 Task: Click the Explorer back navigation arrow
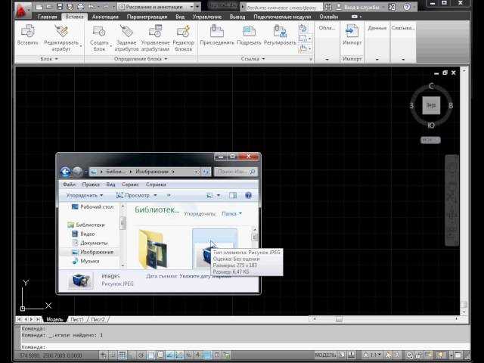click(66, 172)
